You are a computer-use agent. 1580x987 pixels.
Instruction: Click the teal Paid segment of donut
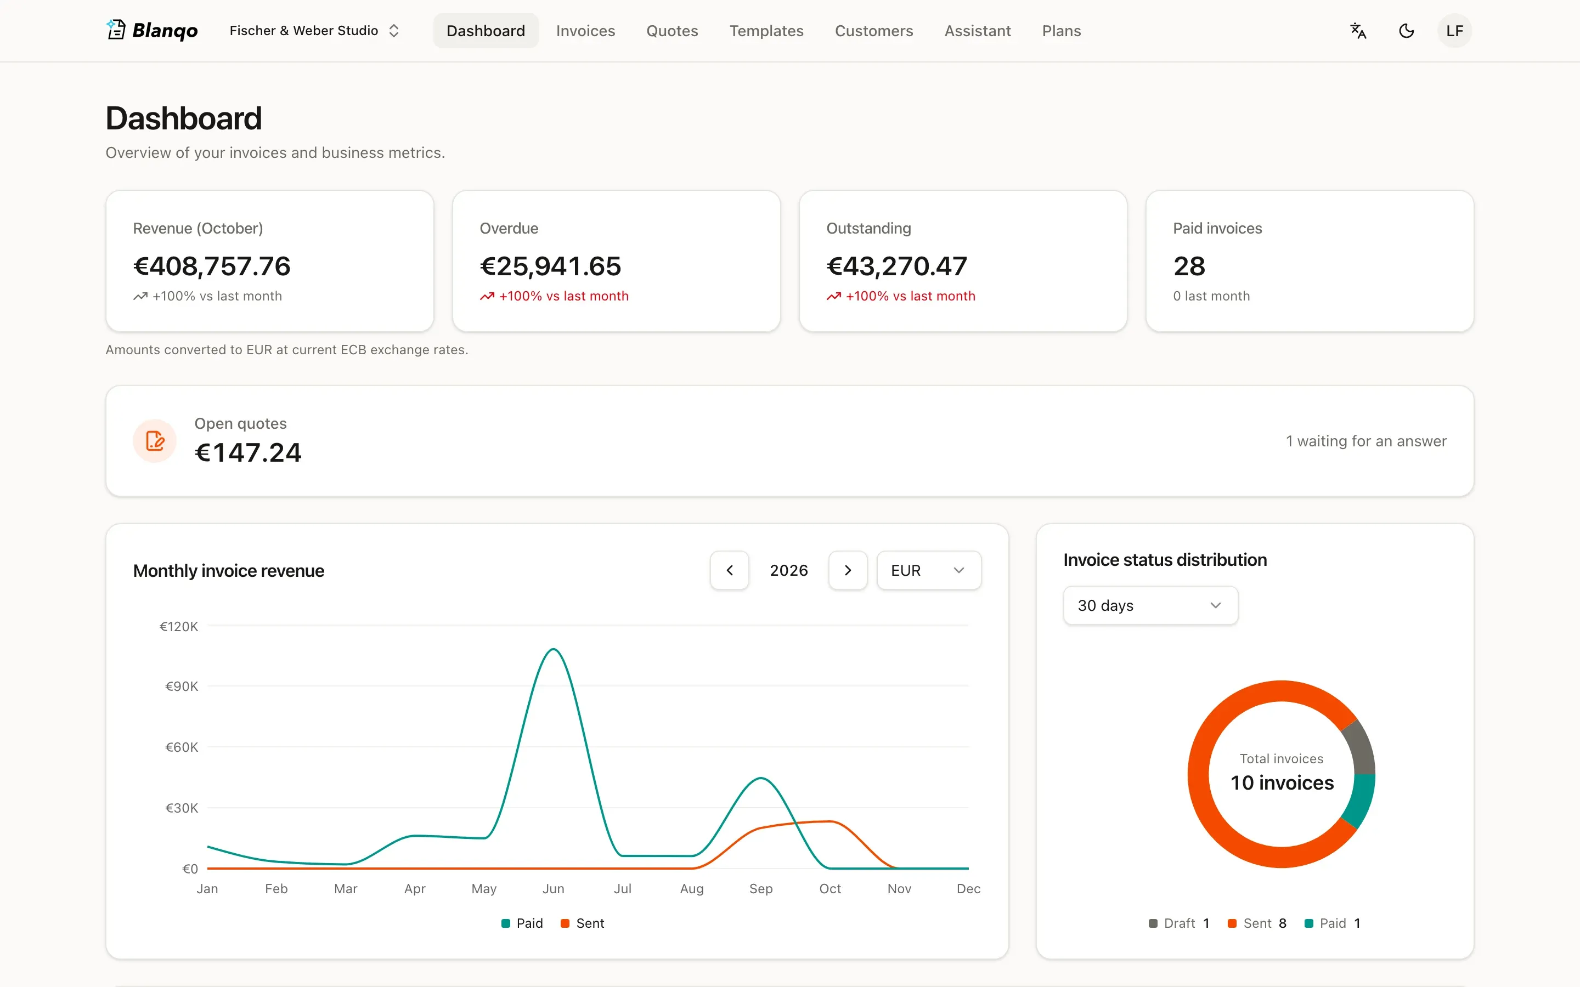(x=1360, y=799)
